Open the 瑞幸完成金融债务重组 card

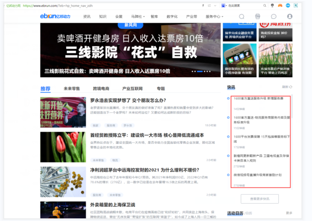[240, 32]
